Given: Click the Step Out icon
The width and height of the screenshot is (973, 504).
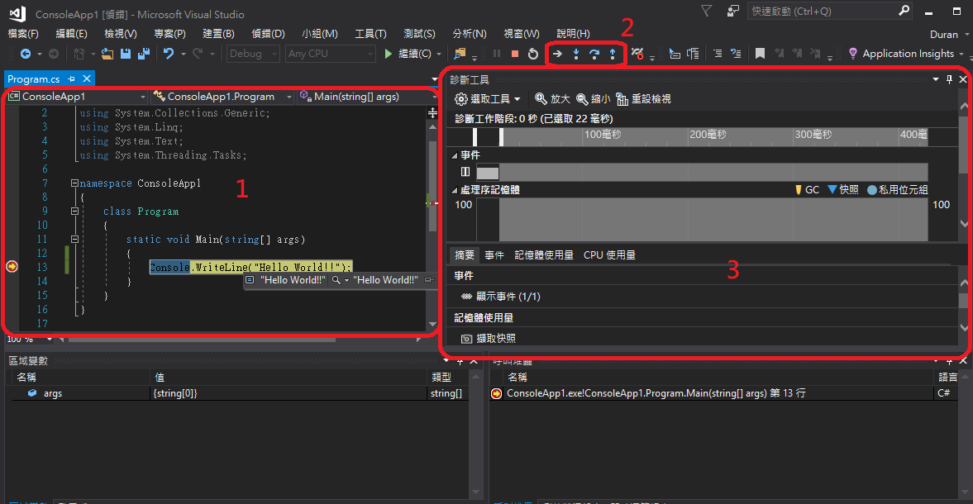Looking at the screenshot, I should (613, 54).
